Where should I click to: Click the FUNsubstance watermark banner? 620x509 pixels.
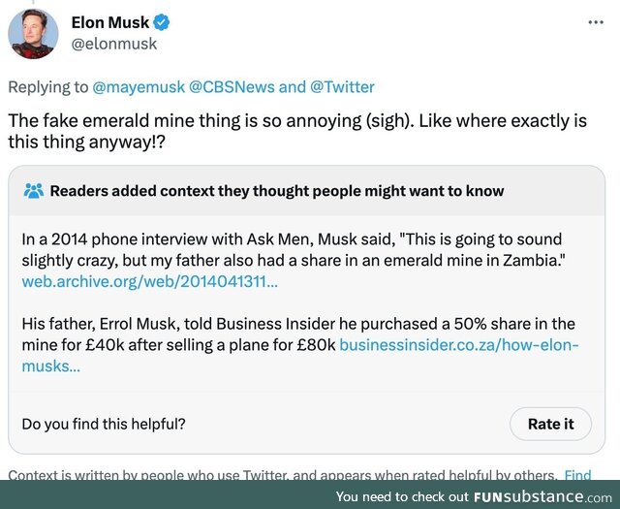[474, 496]
